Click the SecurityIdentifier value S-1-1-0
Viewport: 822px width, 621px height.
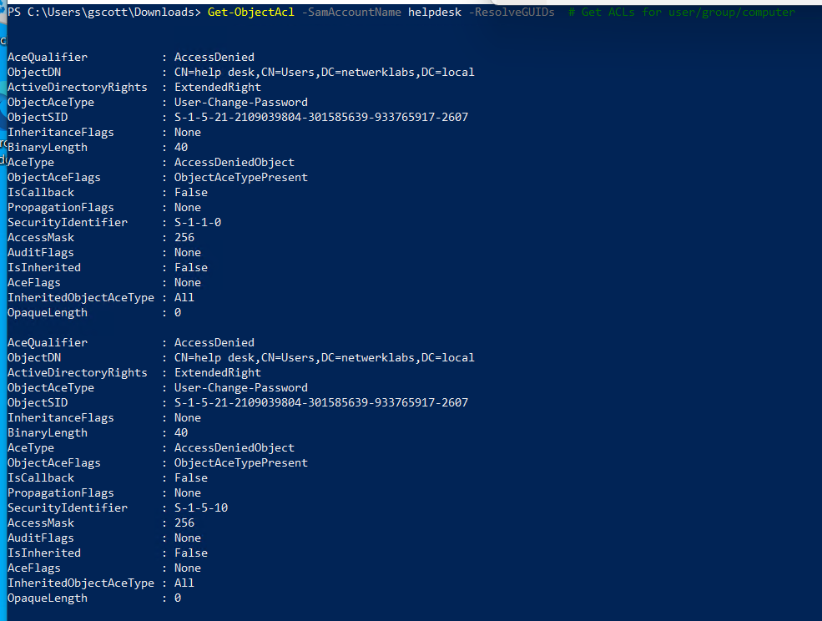click(198, 222)
